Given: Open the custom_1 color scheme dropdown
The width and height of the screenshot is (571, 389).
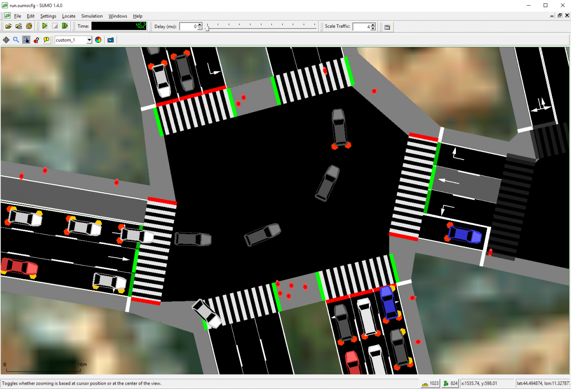Looking at the screenshot, I should (x=73, y=40).
